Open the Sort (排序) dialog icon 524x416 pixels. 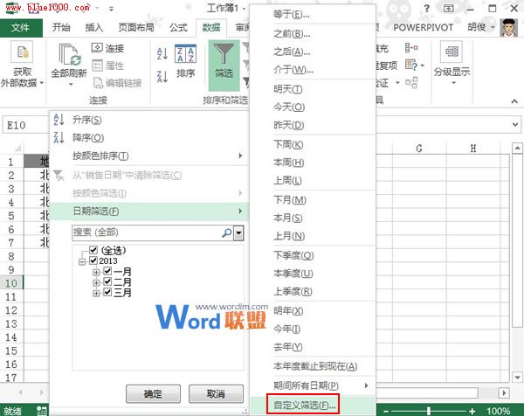point(185,54)
